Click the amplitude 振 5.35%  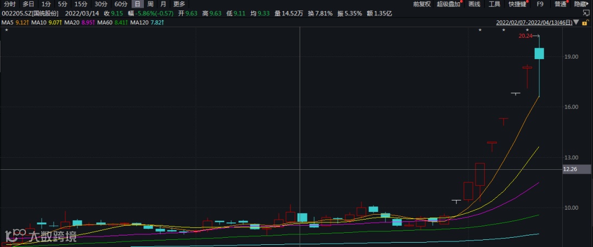(349, 14)
